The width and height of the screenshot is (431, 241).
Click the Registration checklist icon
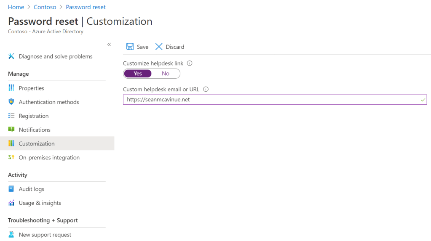tap(11, 116)
